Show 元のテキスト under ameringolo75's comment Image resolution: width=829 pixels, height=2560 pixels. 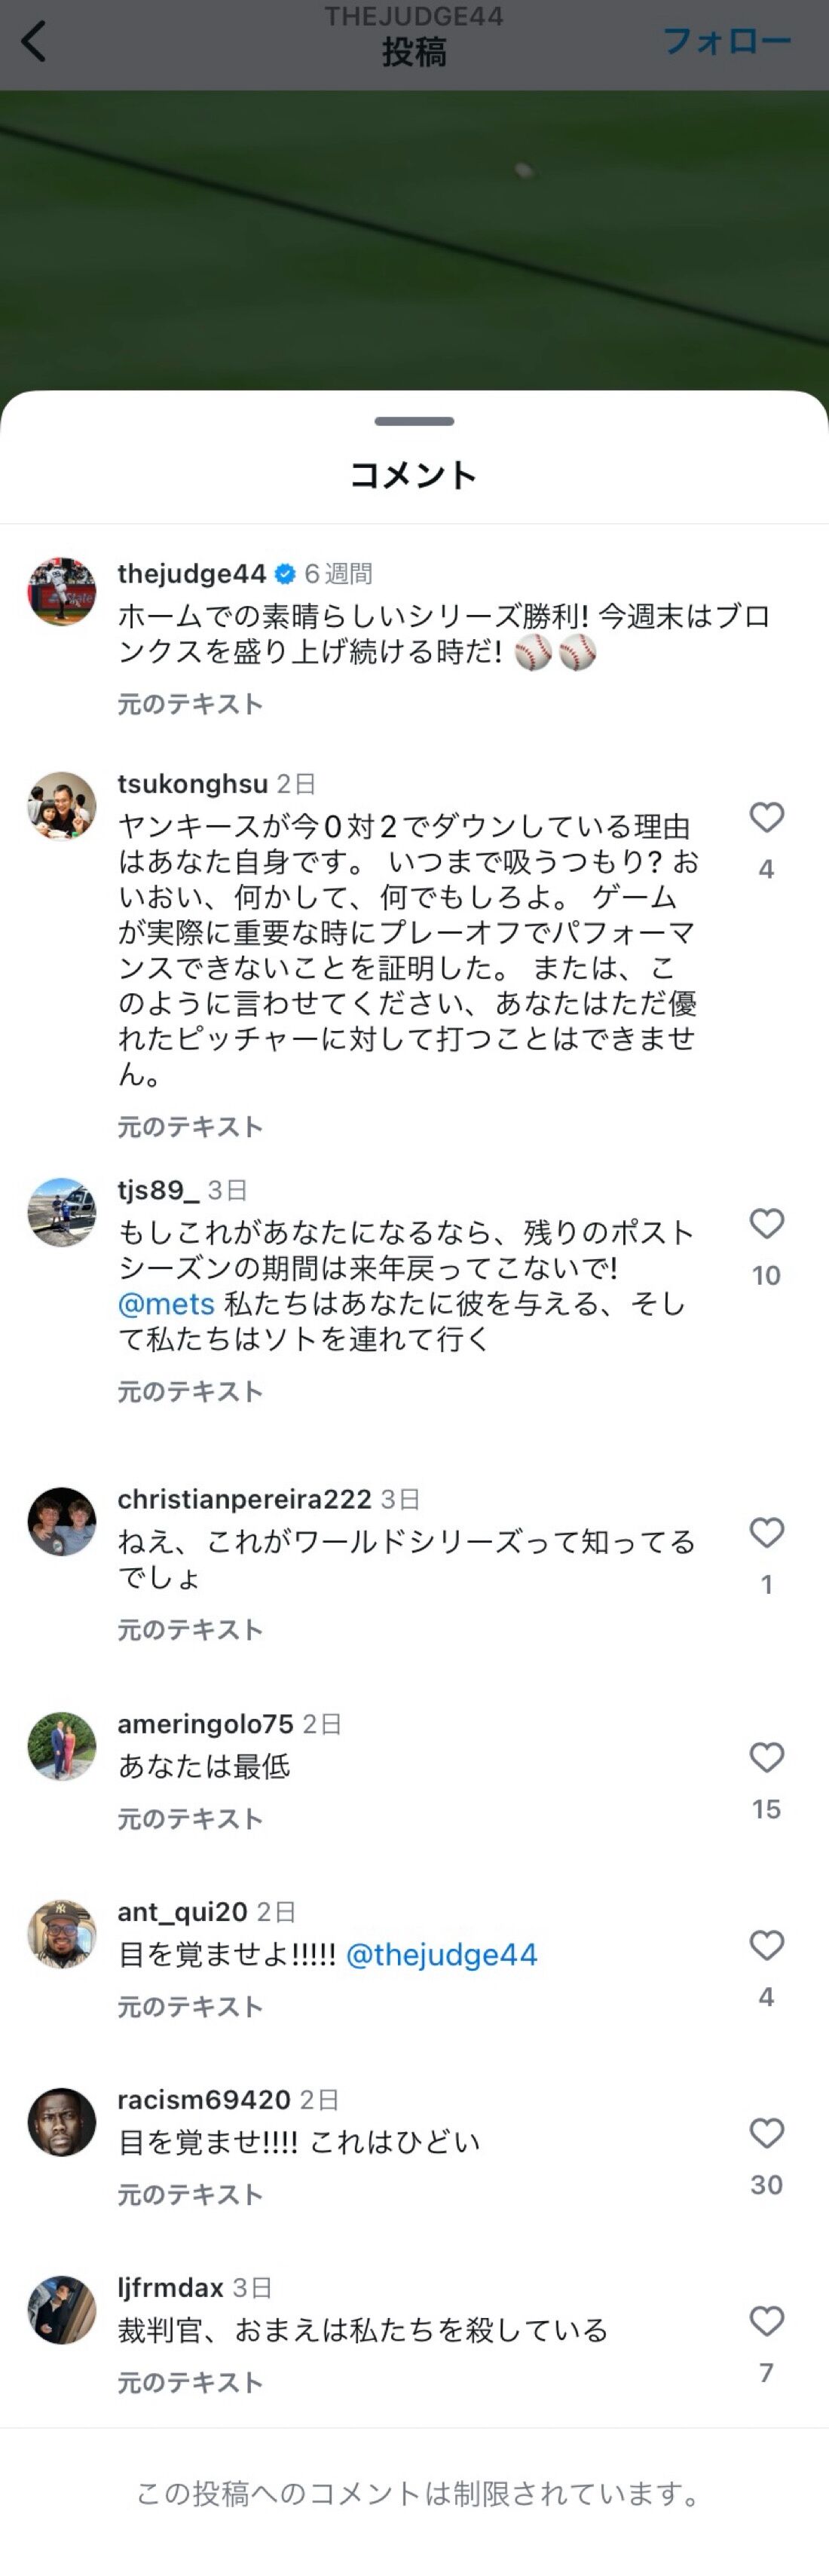pyautogui.click(x=190, y=1818)
